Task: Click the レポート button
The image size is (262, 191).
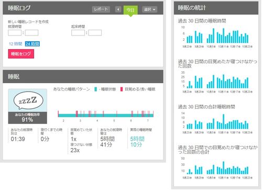Action: tap(101, 9)
